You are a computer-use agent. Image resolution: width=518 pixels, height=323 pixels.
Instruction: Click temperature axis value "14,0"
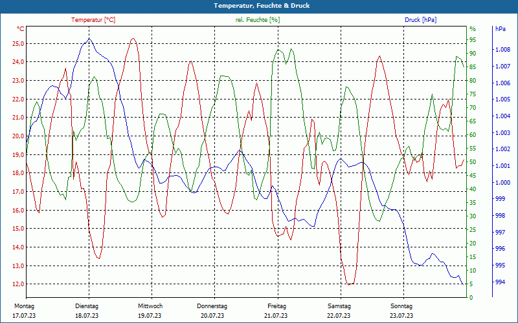[18, 247]
